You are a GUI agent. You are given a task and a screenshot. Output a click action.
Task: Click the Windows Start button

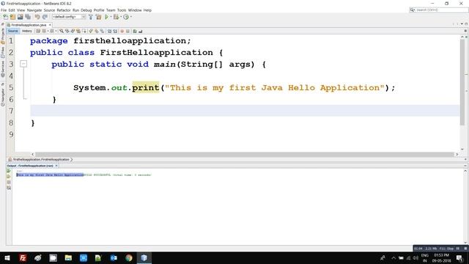pos(7,258)
